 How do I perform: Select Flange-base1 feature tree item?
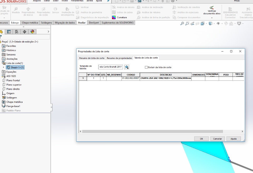(11, 106)
